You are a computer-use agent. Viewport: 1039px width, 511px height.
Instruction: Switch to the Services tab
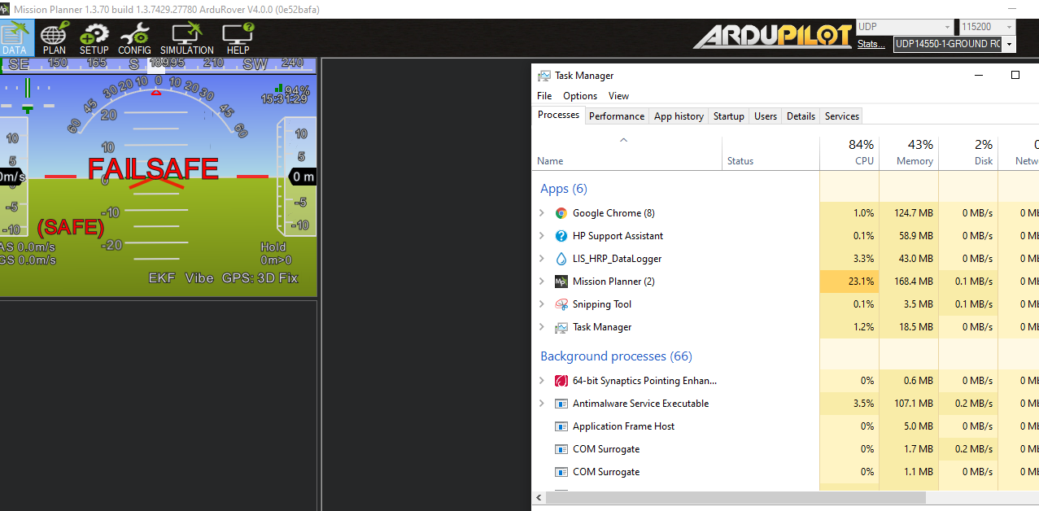pyautogui.click(x=840, y=116)
